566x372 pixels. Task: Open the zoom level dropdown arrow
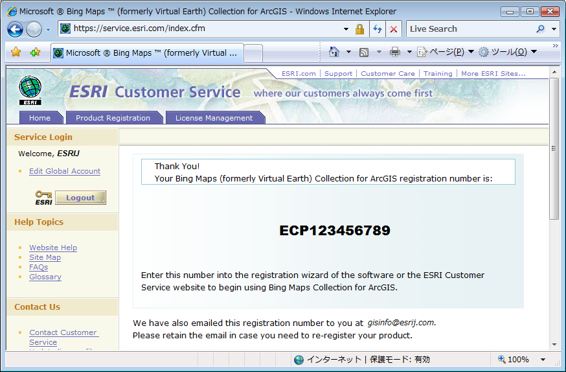[543, 360]
